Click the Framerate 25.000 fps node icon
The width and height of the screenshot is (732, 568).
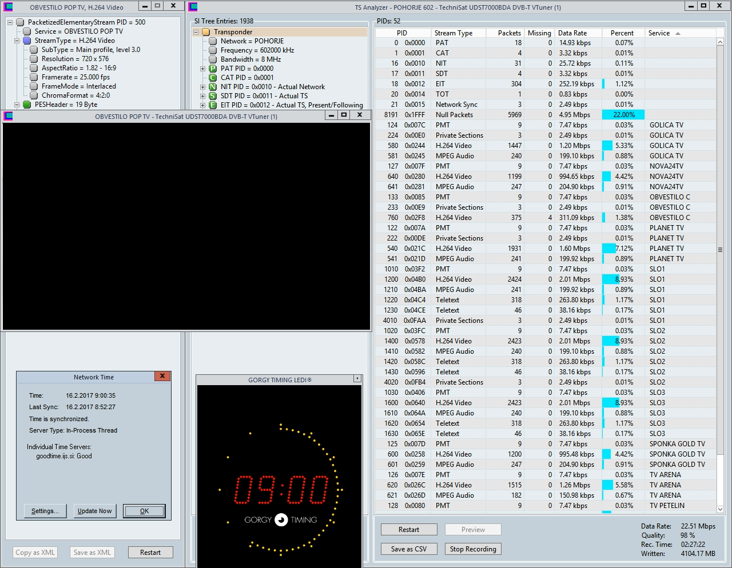34,77
